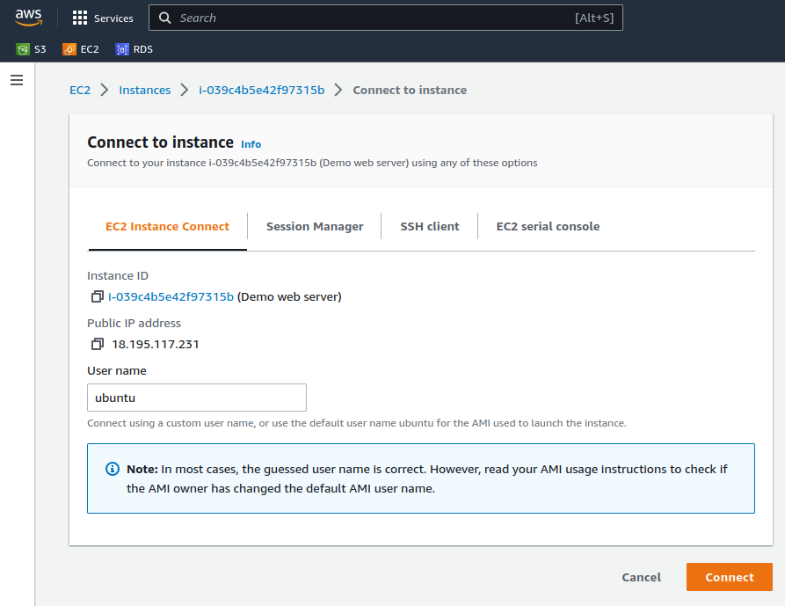Copy the public IP address
Viewport: 785px width, 606px height.
click(x=97, y=344)
